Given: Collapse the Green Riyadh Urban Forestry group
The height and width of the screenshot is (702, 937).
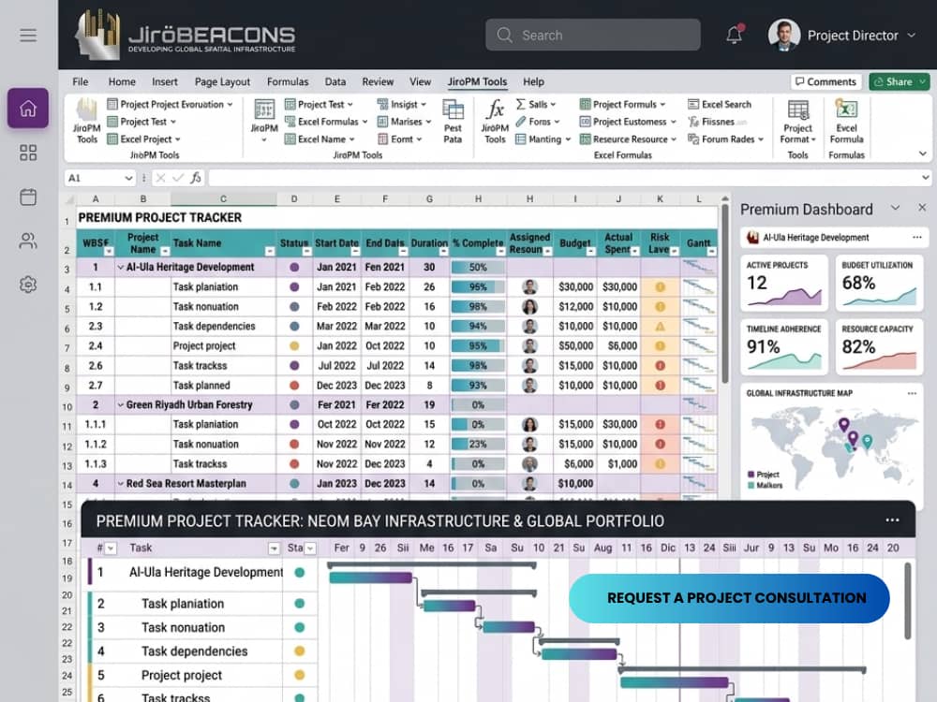Looking at the screenshot, I should click(120, 404).
